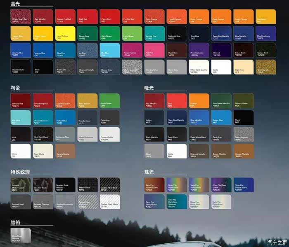Choose the Carbon Fiber White texture swatch
This screenshot has width=289, height=247.
[x=110, y=202]
